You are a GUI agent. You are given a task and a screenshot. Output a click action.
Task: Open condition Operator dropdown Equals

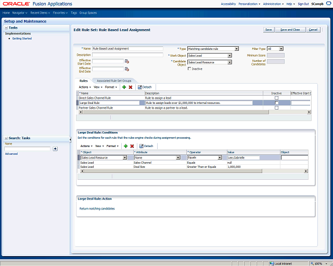(x=220, y=157)
